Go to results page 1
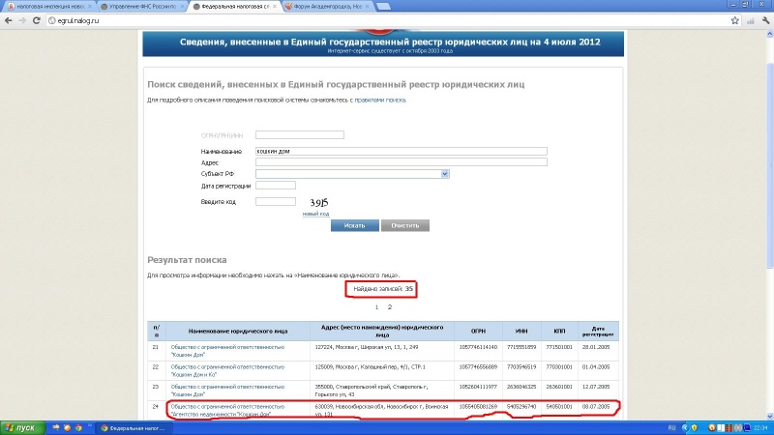This screenshot has width=774, height=435. tap(376, 306)
